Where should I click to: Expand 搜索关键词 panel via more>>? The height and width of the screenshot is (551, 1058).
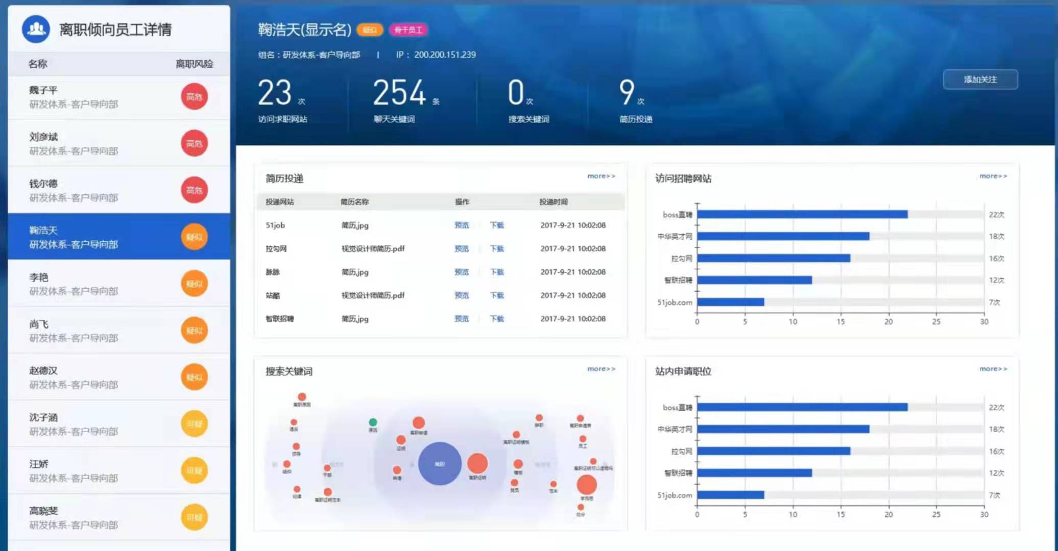pos(601,368)
